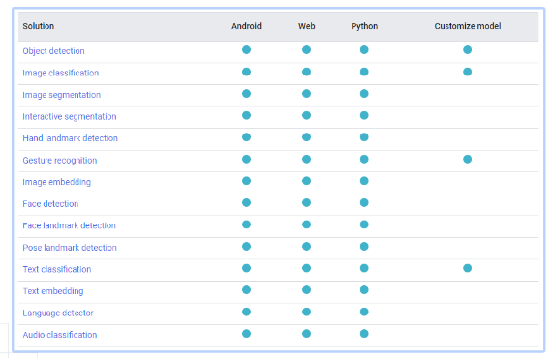Open the Hand landmark detection link
Image resolution: width=554 pixels, height=358 pixels.
click(x=71, y=138)
